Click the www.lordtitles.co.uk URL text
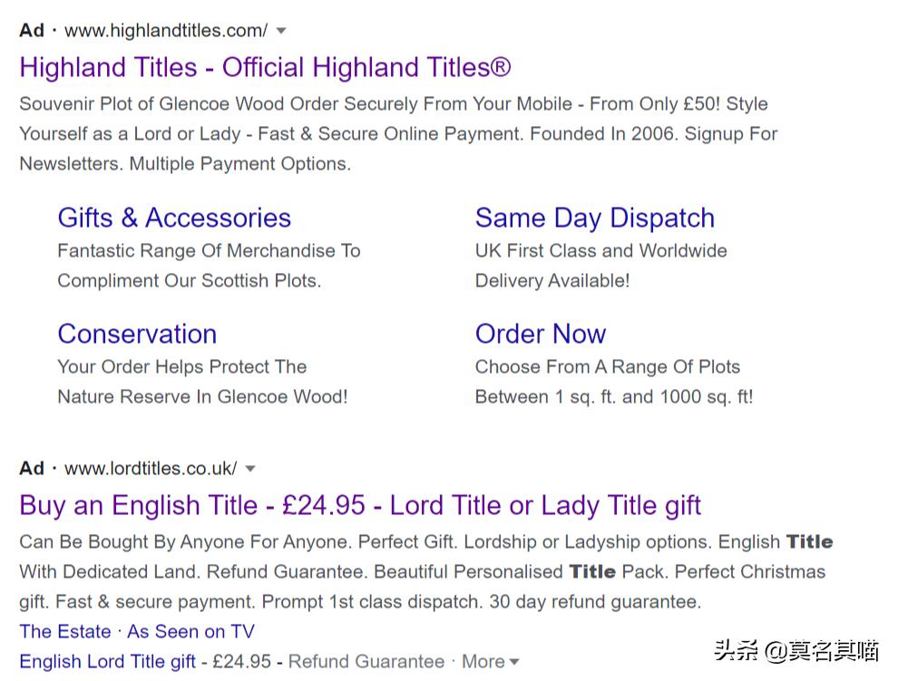This screenshot has width=898, height=681. [151, 469]
